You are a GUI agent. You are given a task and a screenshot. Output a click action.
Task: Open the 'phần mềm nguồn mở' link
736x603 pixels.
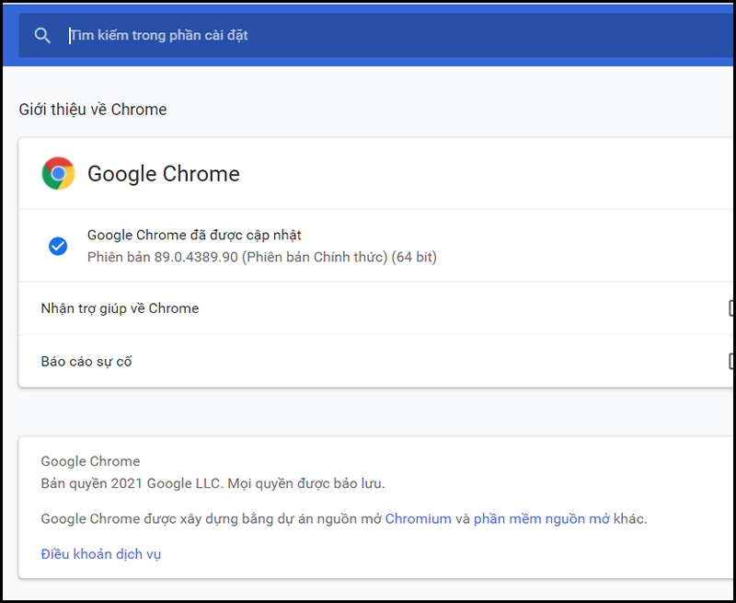(x=542, y=519)
